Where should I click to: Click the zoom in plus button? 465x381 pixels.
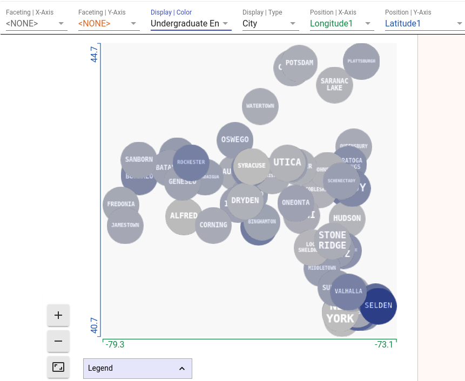tap(58, 315)
